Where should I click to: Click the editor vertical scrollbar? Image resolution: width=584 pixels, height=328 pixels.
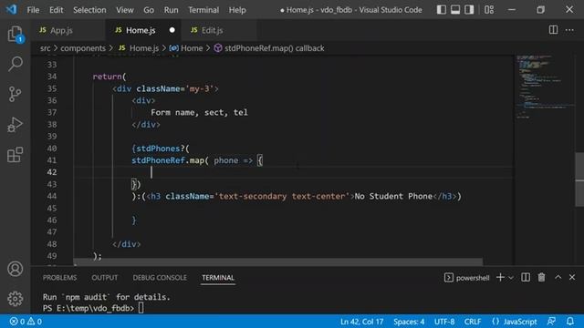579,179
